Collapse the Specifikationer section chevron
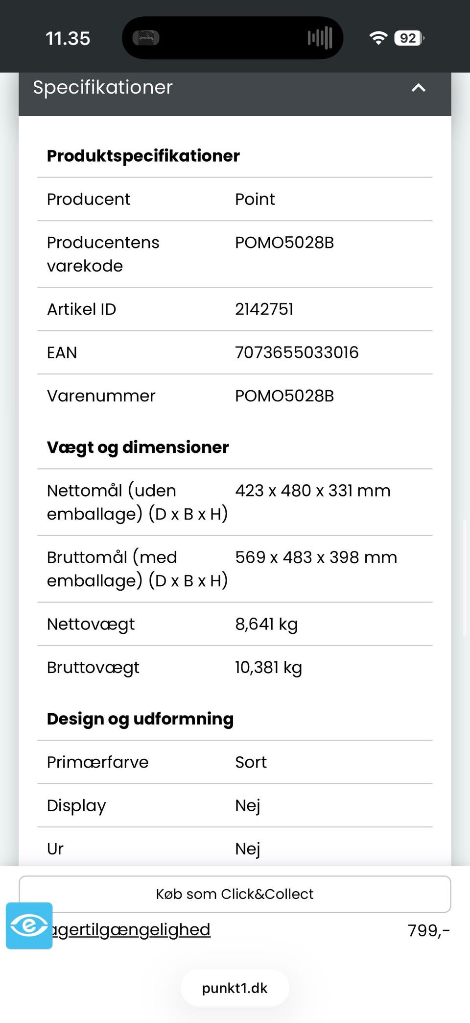The image size is (470, 1023). [419, 88]
